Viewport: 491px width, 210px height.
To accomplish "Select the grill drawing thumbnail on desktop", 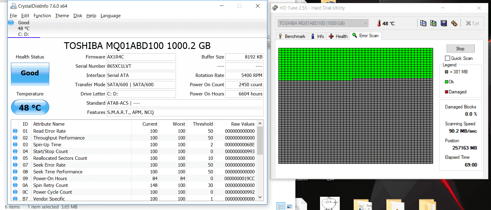I will [x=330, y=204].
